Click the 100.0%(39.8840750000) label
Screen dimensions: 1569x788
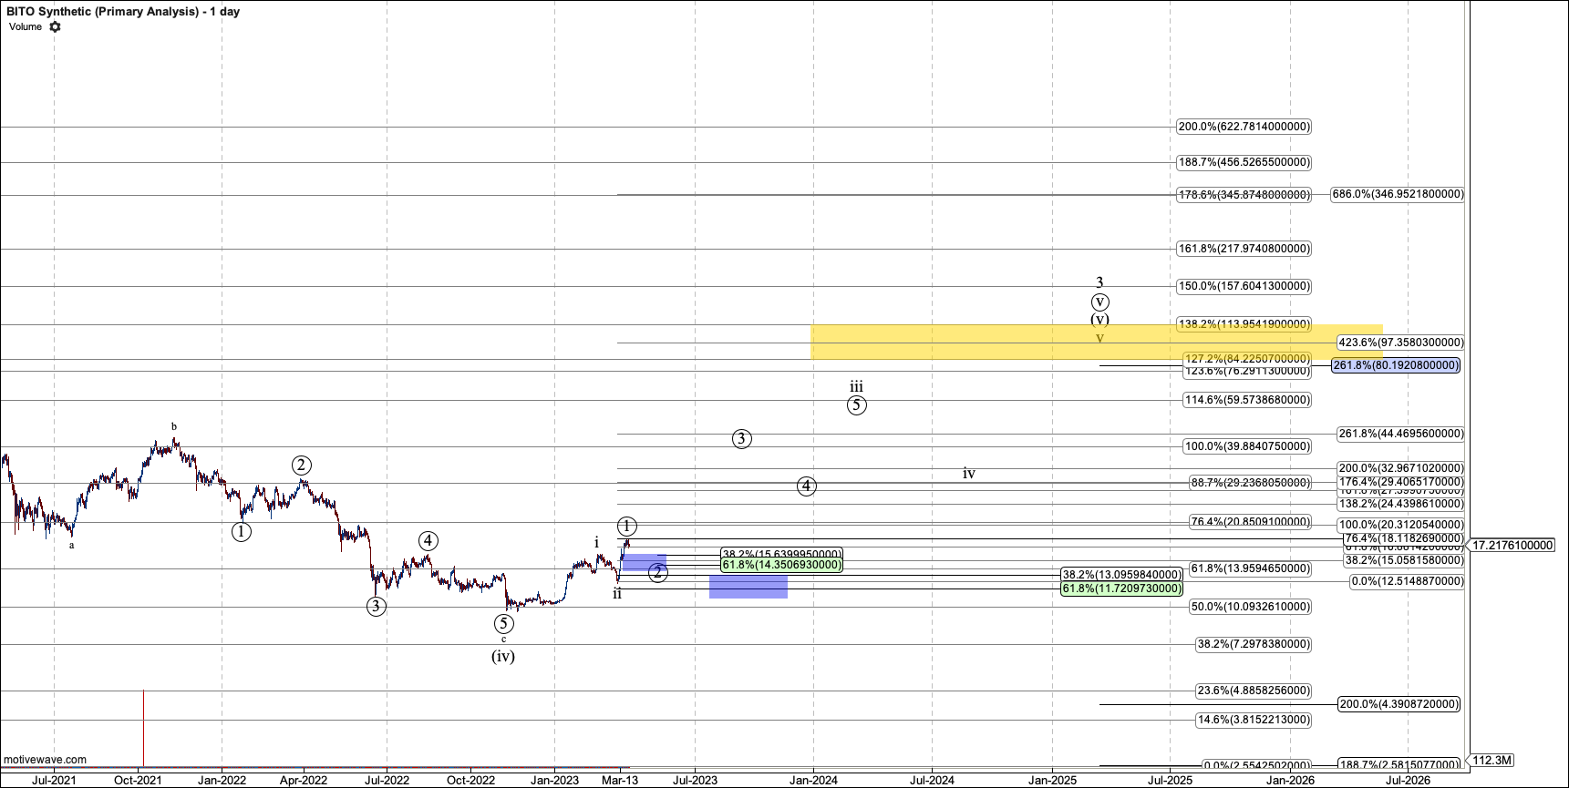1247,446
